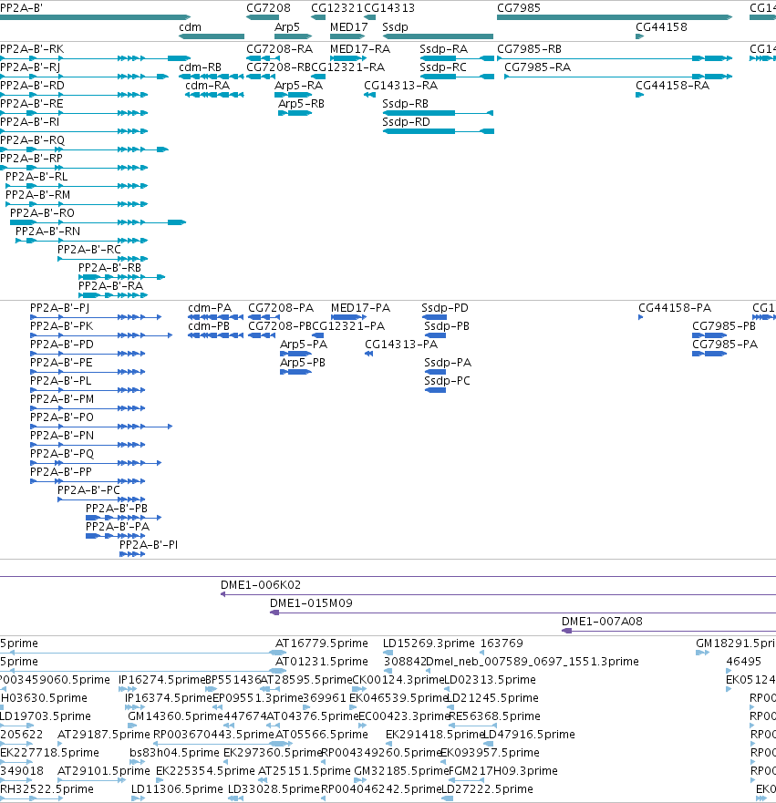Click BAC clone DME1-015M09 label
This screenshot has width=776, height=803.
pos(312,603)
